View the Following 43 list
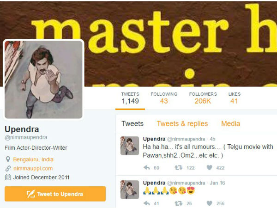The image size is (277, 208). coord(164,98)
